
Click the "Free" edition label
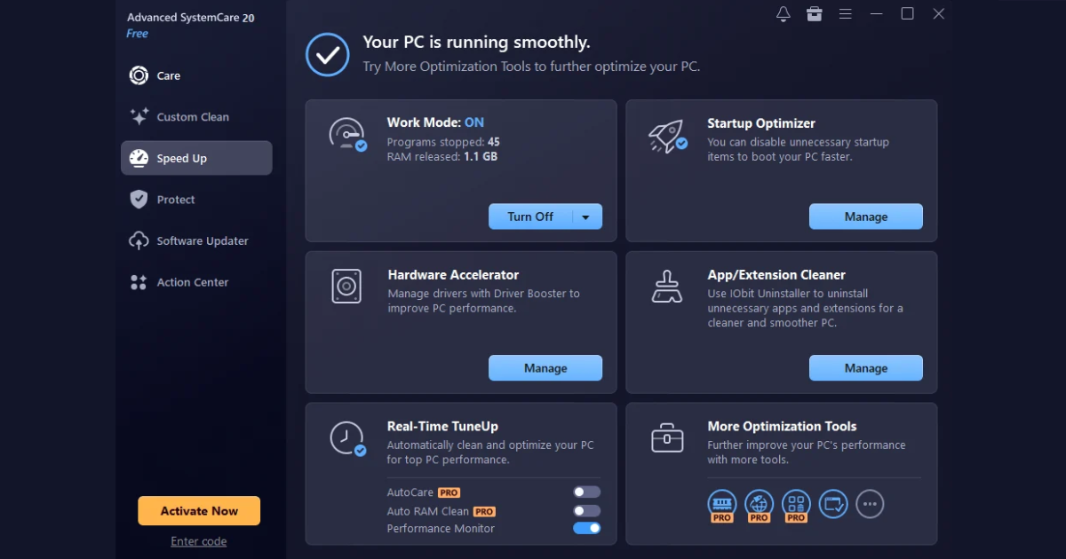(x=138, y=34)
